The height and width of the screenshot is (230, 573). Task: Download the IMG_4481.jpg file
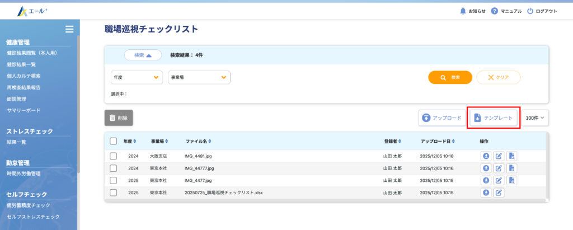(x=486, y=156)
